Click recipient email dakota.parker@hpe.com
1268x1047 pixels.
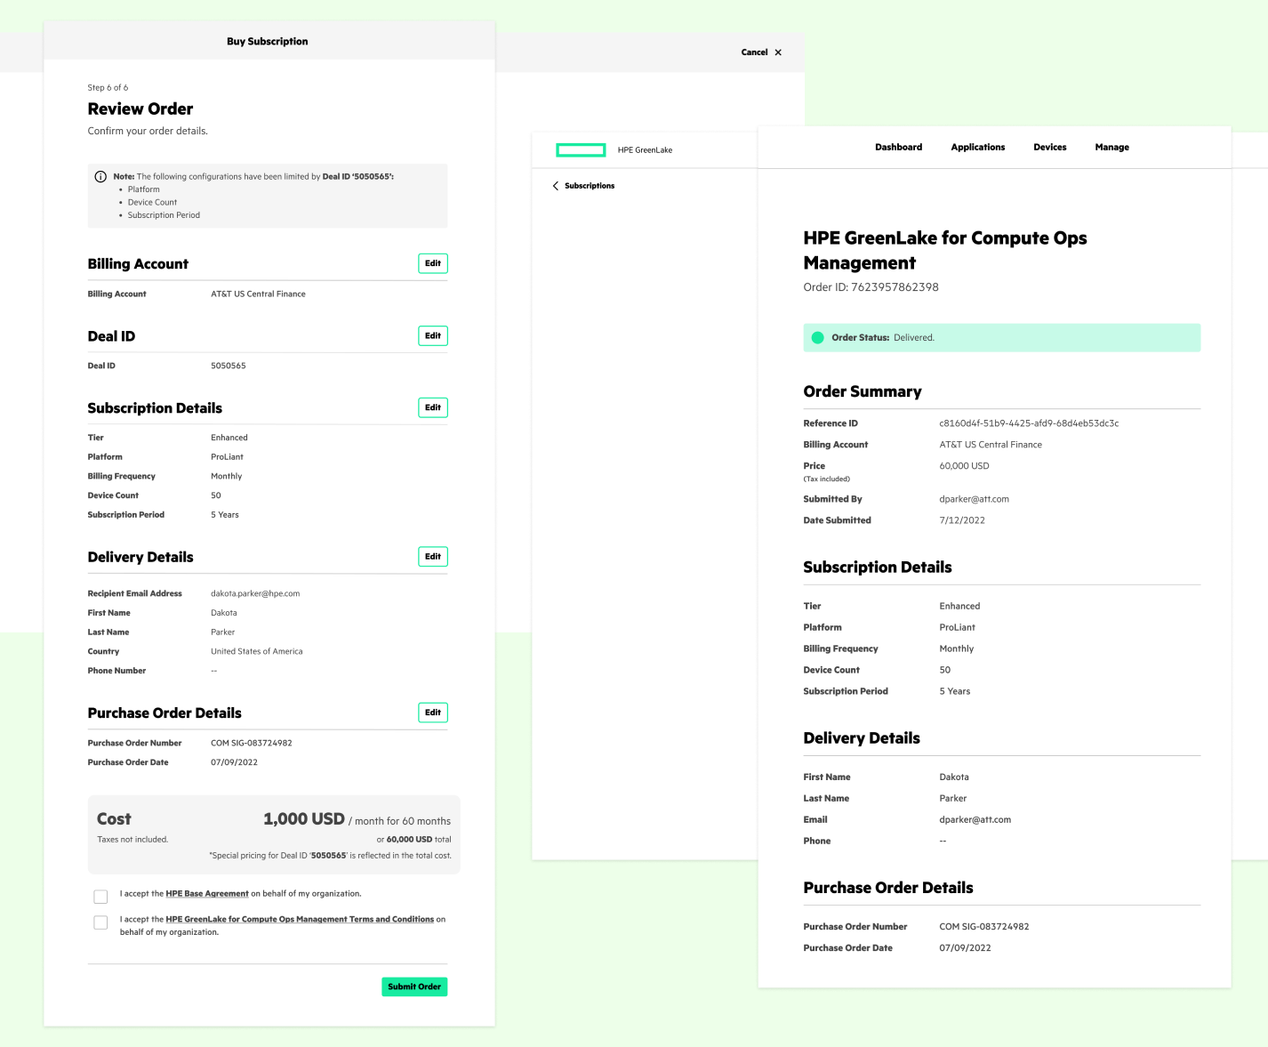point(255,593)
